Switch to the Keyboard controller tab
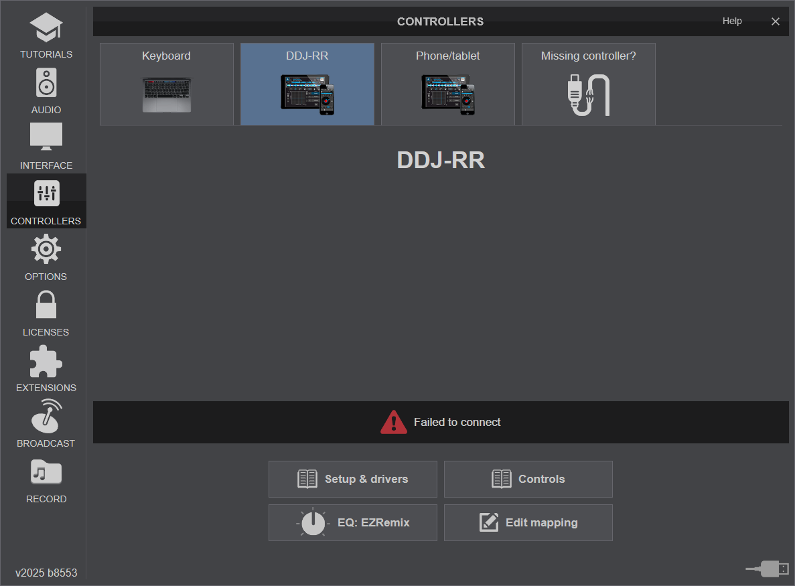Image resolution: width=795 pixels, height=586 pixels. (167, 84)
